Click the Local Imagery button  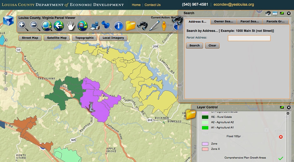tap(113, 38)
